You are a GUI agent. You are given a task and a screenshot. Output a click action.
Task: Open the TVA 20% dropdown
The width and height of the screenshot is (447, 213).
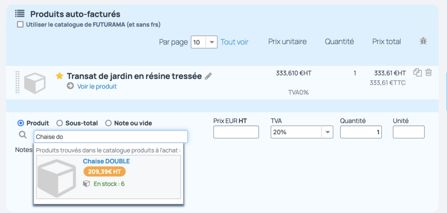302,132
